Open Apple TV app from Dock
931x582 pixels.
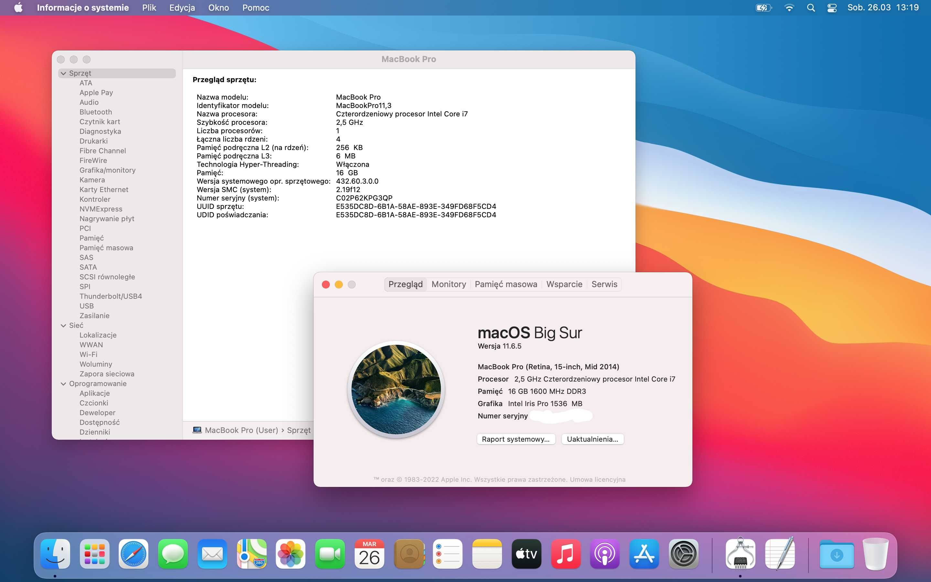[527, 553]
